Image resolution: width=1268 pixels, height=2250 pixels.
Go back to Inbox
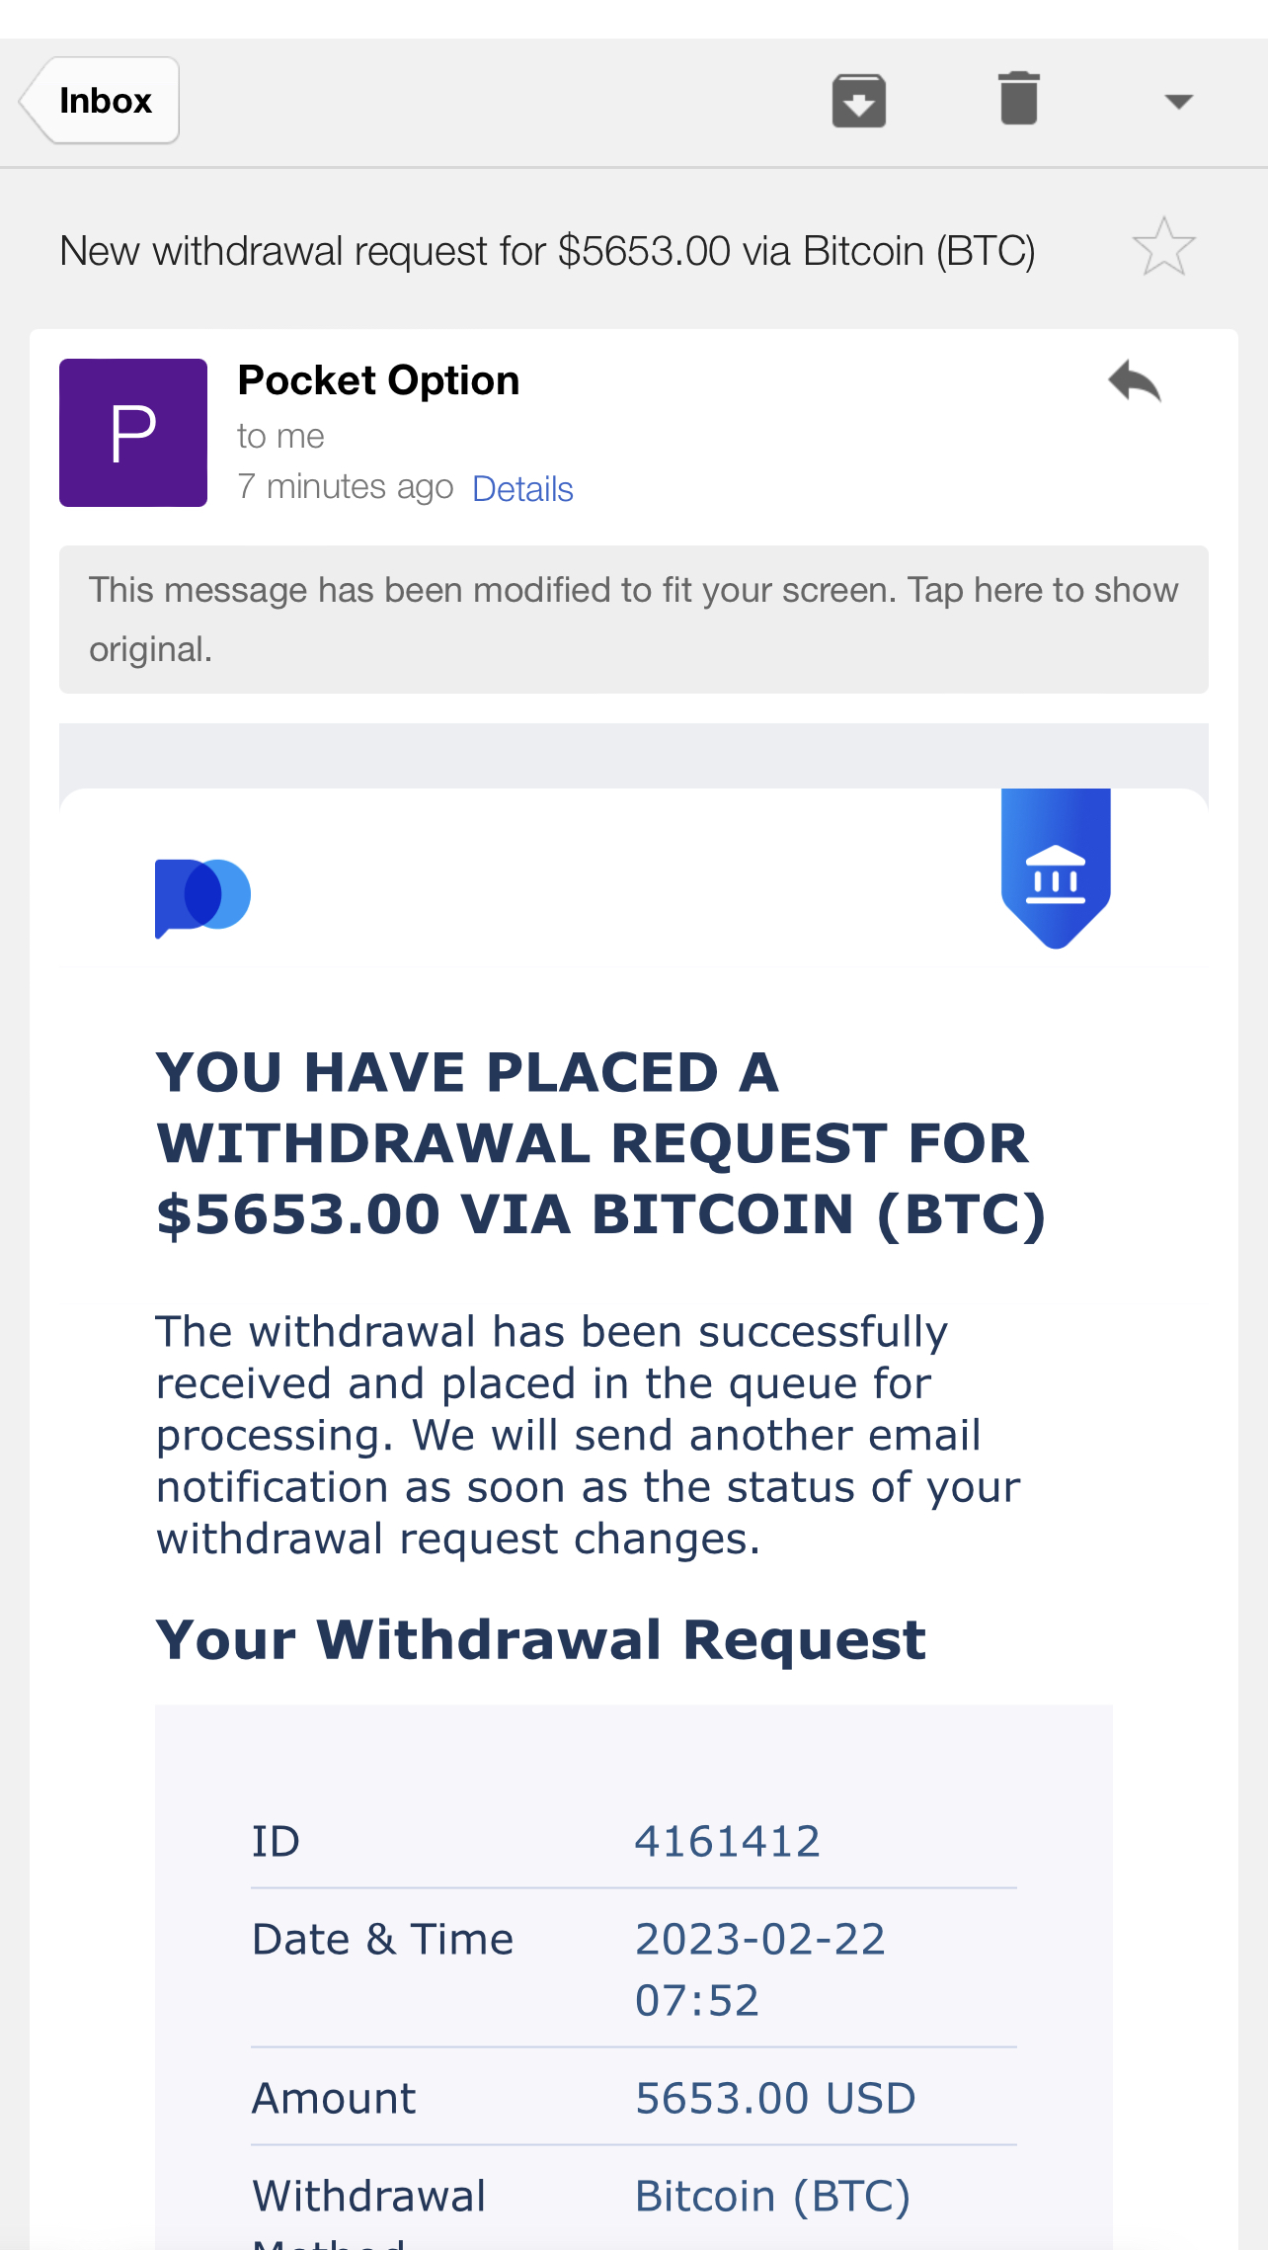pos(100,101)
